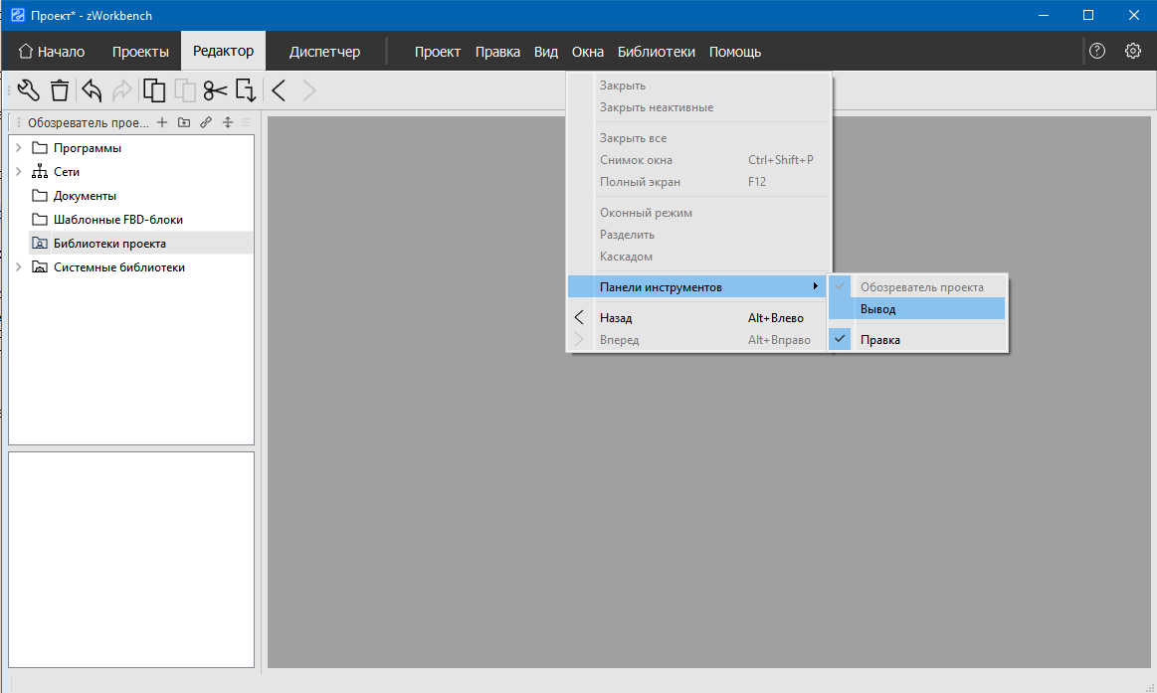Open the Библиотеки menu
1157x693 pixels.
click(656, 52)
